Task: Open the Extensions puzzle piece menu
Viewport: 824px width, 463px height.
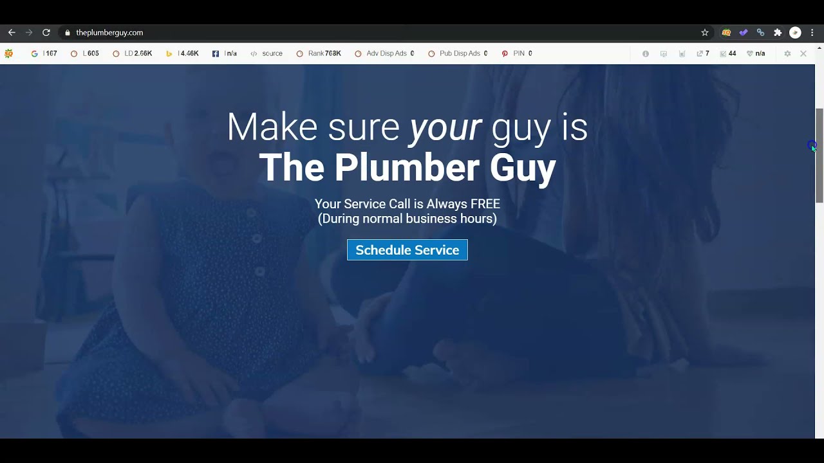Action: click(x=778, y=32)
